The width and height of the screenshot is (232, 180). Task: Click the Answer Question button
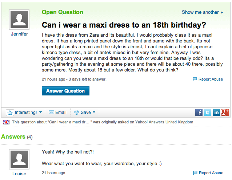(x=65, y=91)
